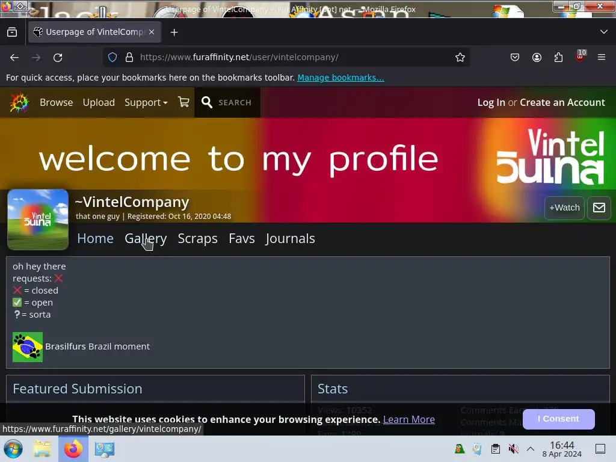Click the uBlock extension icon

pyautogui.click(x=581, y=57)
